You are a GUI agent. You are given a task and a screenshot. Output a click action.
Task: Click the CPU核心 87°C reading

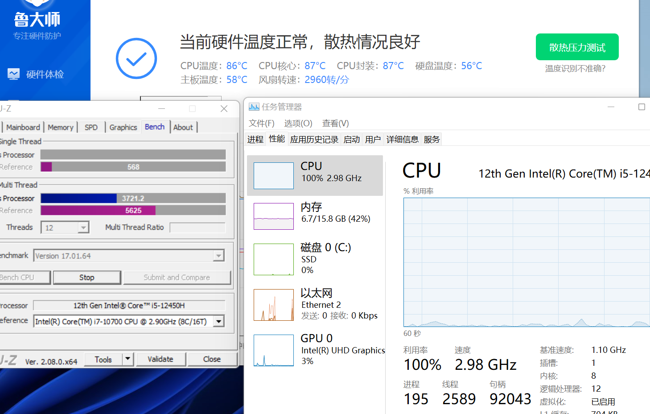coord(292,66)
